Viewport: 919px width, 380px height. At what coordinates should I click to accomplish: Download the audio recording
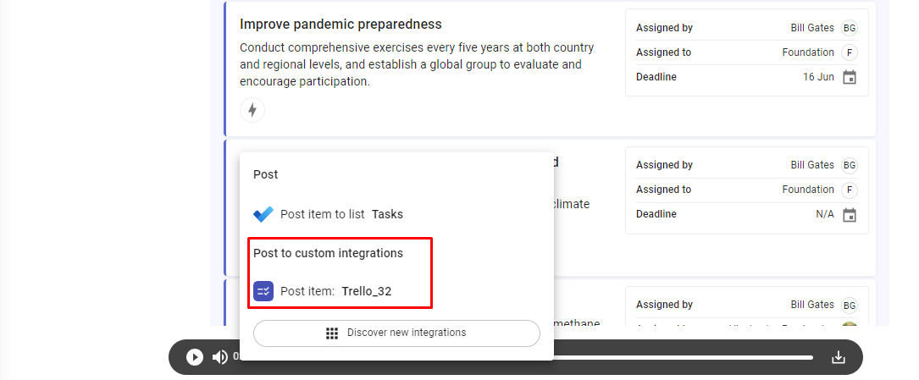point(839,357)
